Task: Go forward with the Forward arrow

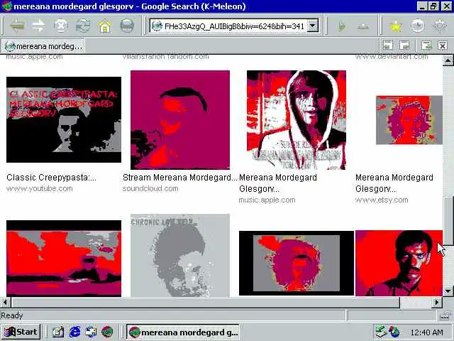Action: click(x=39, y=26)
